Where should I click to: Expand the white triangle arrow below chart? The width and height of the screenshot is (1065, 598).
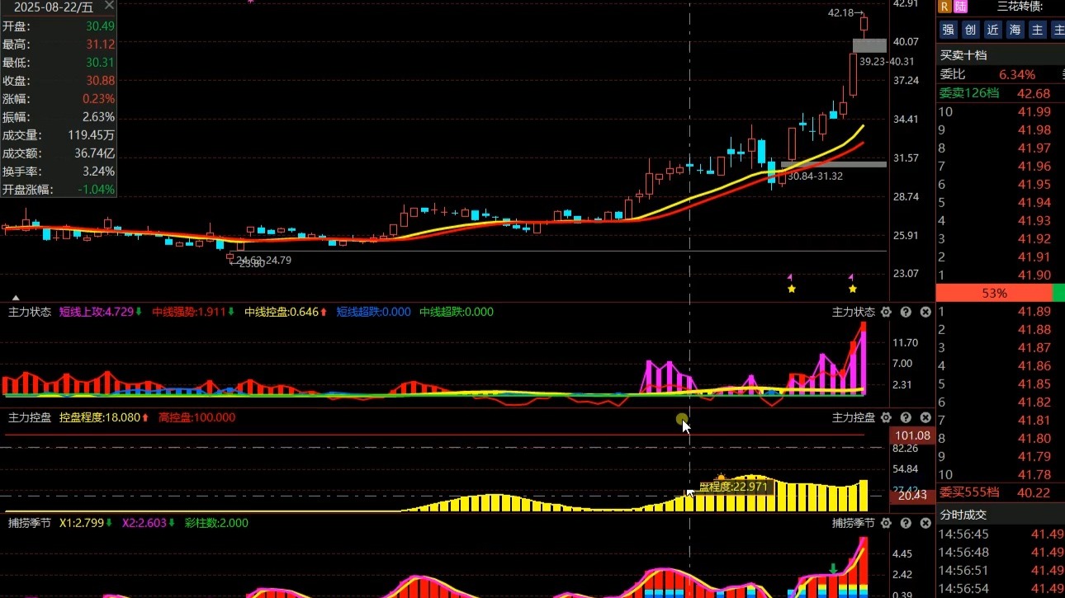tap(15, 297)
